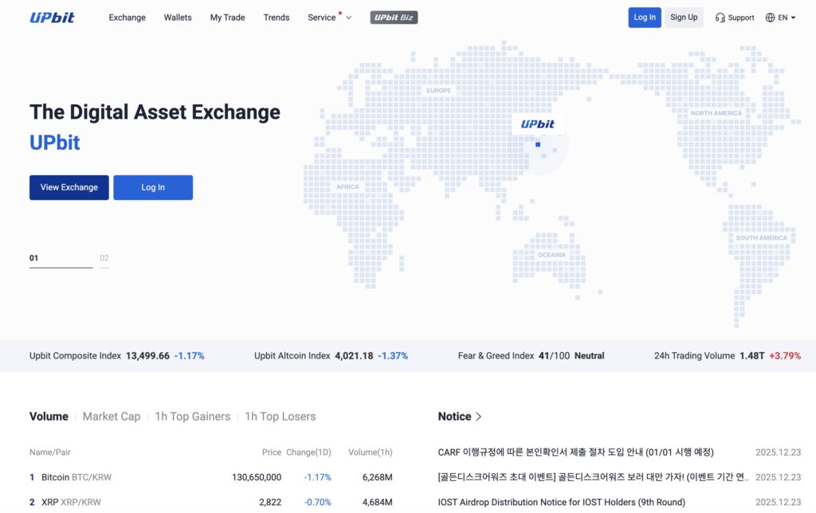
Task: Open the Trends menu
Action: pyautogui.click(x=276, y=17)
